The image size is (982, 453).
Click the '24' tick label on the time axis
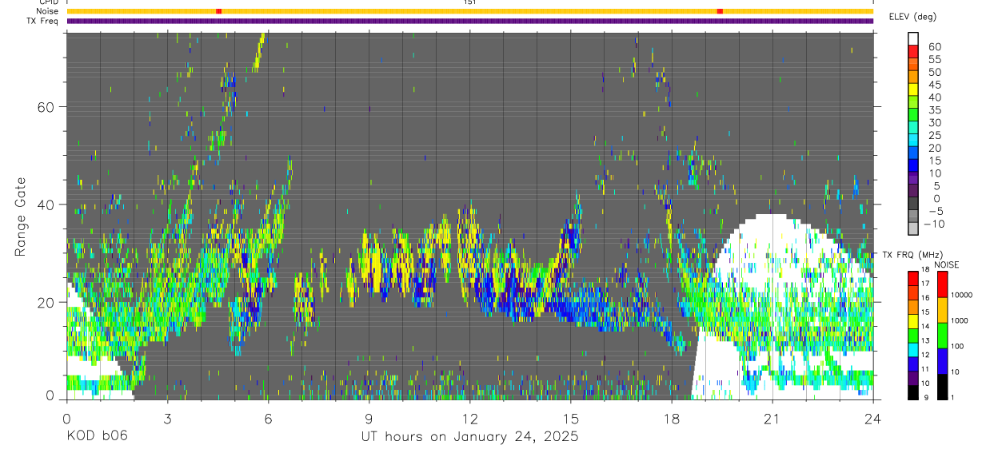(872, 418)
